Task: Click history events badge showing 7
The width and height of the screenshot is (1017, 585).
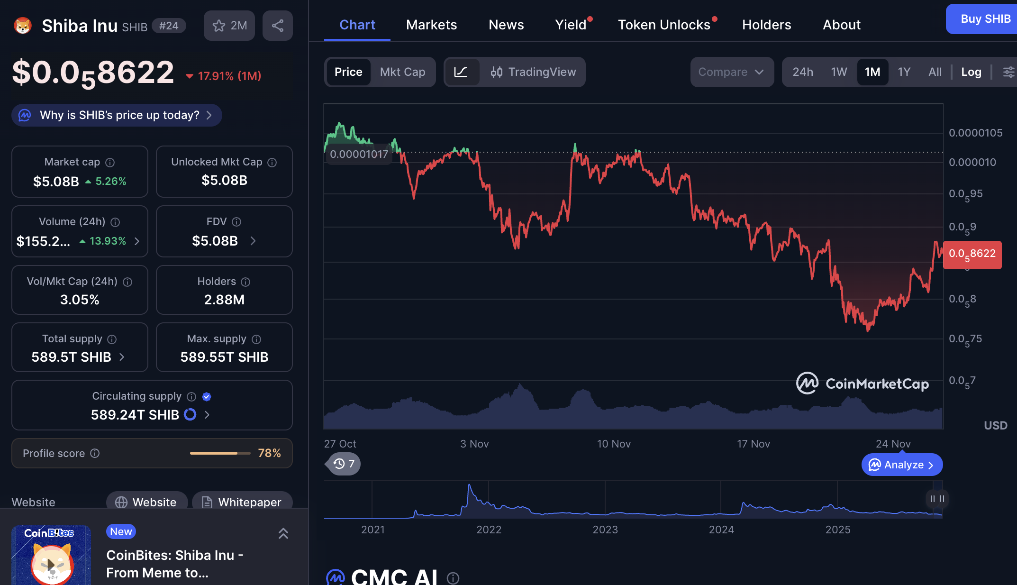Action: click(344, 464)
